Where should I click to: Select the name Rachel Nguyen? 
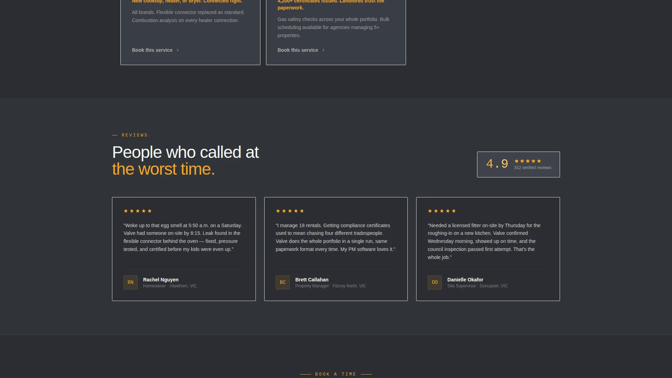[161, 280]
